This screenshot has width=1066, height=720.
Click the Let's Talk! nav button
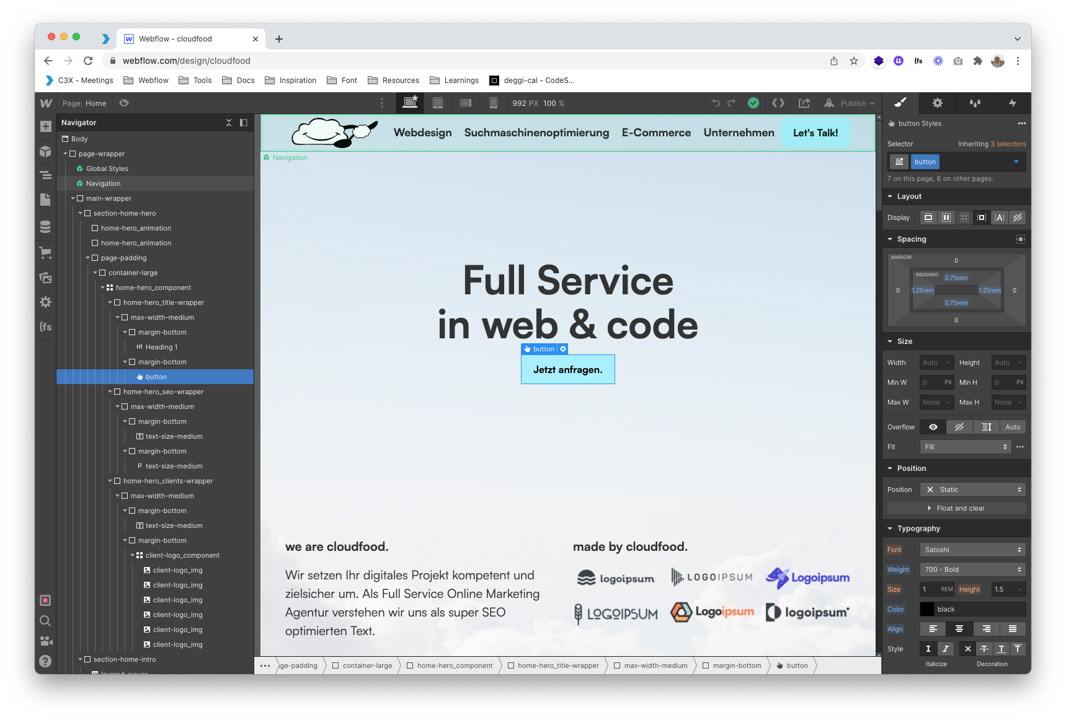[815, 133]
